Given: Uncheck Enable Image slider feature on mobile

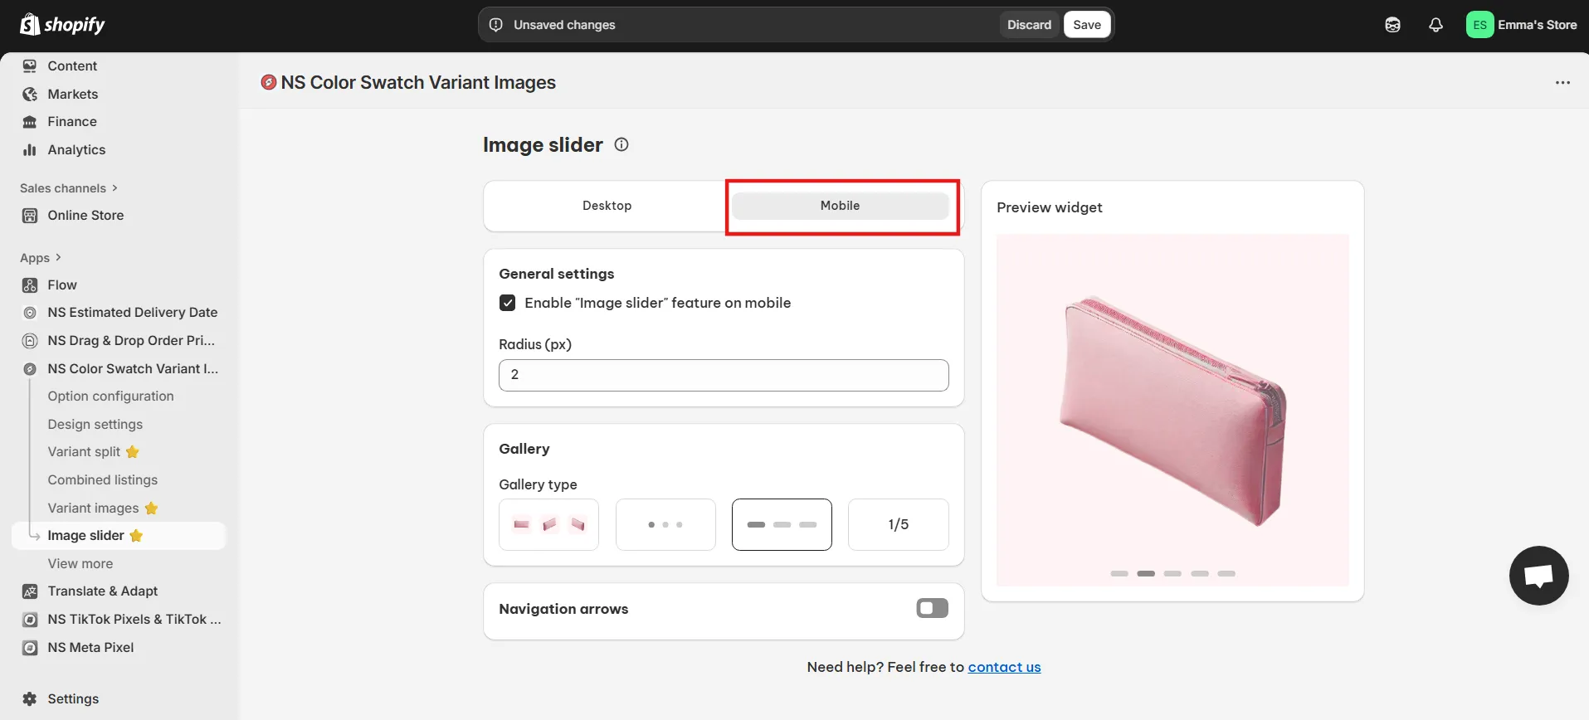Looking at the screenshot, I should point(508,303).
